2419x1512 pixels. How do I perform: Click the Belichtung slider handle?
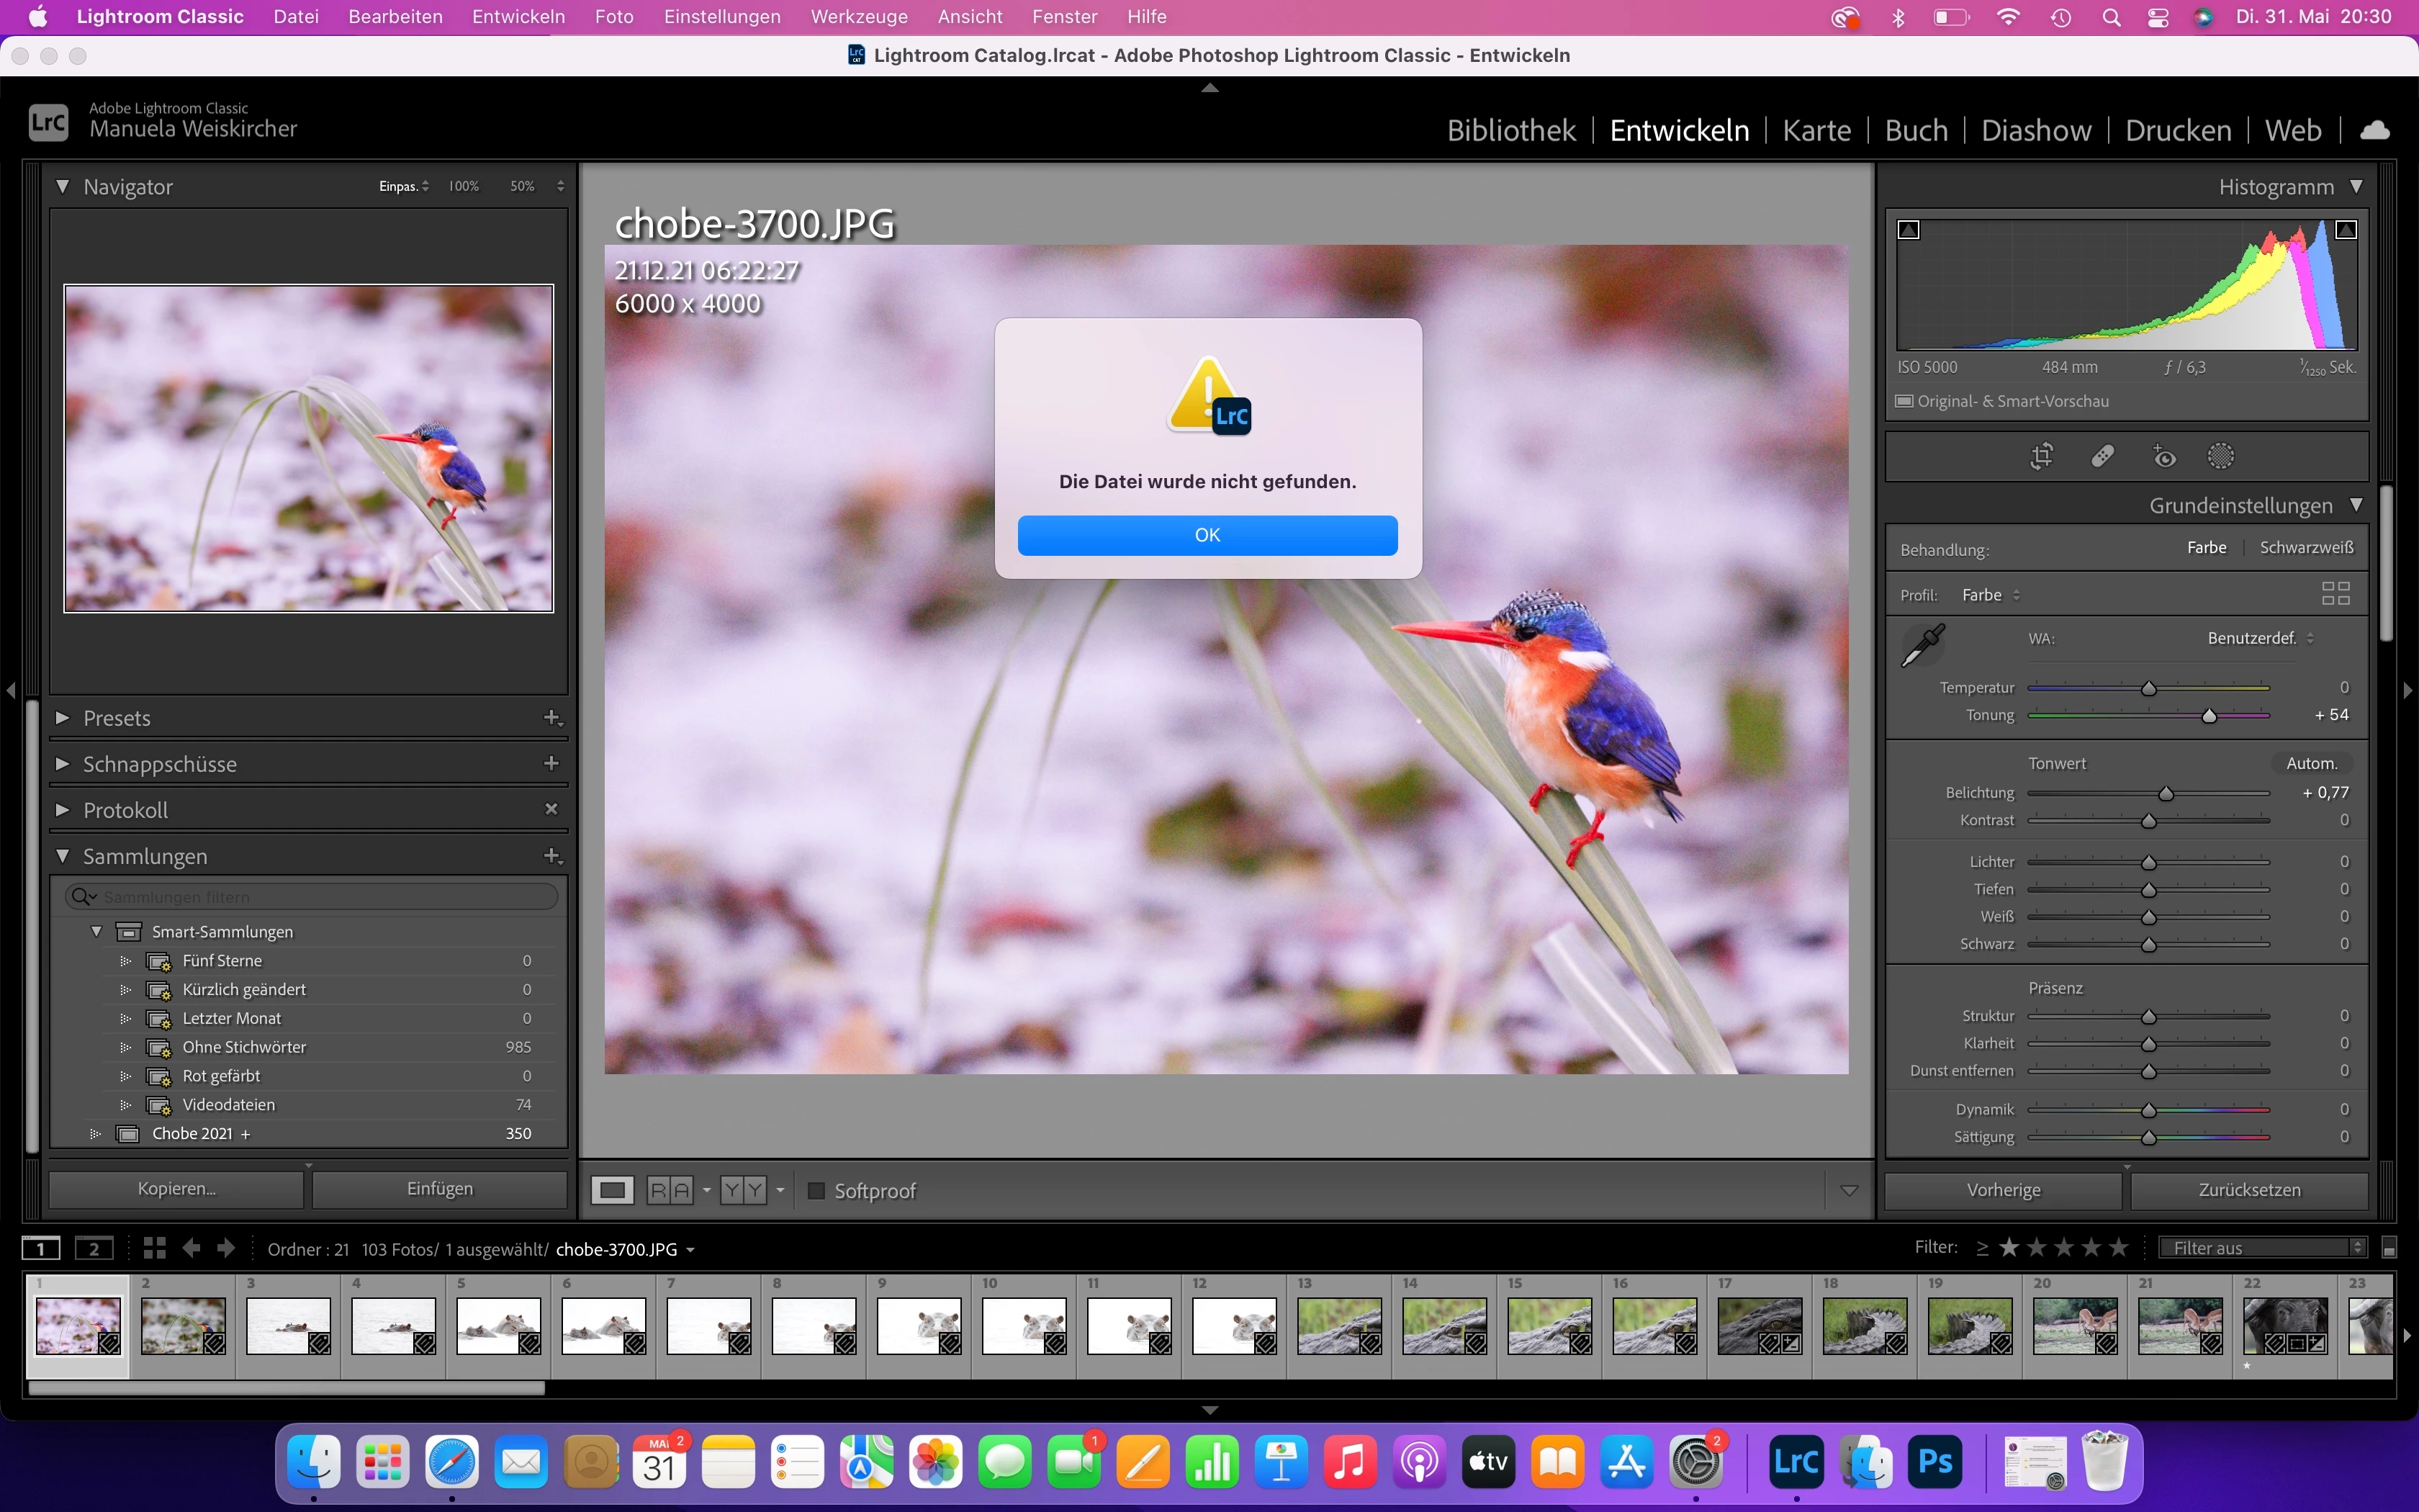tap(2165, 793)
